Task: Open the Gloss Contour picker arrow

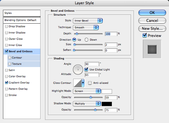Action: tap(83, 83)
